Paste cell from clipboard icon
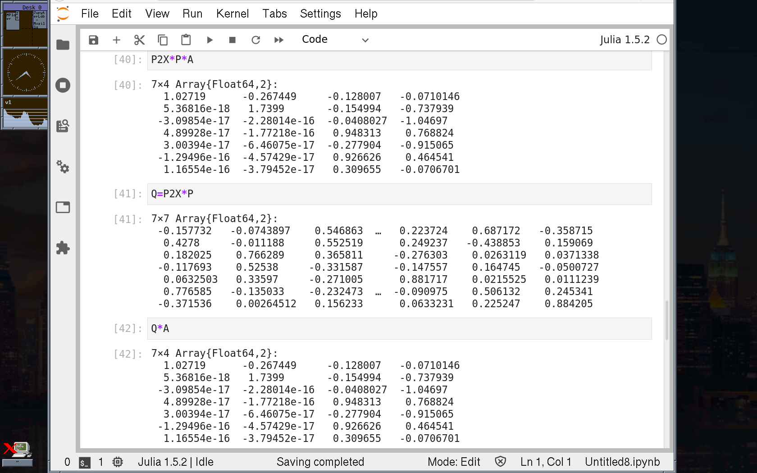The width and height of the screenshot is (757, 473). pyautogui.click(x=186, y=40)
